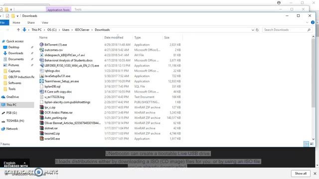Select the lpr_c.zip archive icon

click(41, 107)
